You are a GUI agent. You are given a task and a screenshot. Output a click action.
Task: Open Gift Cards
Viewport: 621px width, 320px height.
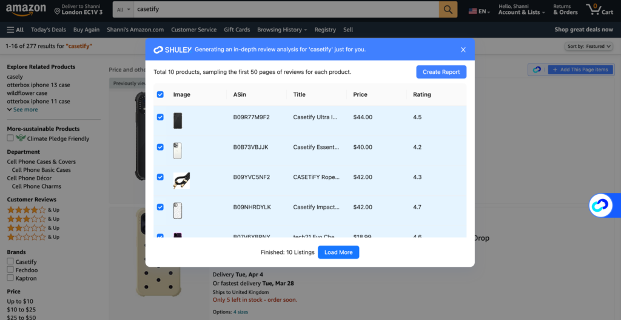237,30
